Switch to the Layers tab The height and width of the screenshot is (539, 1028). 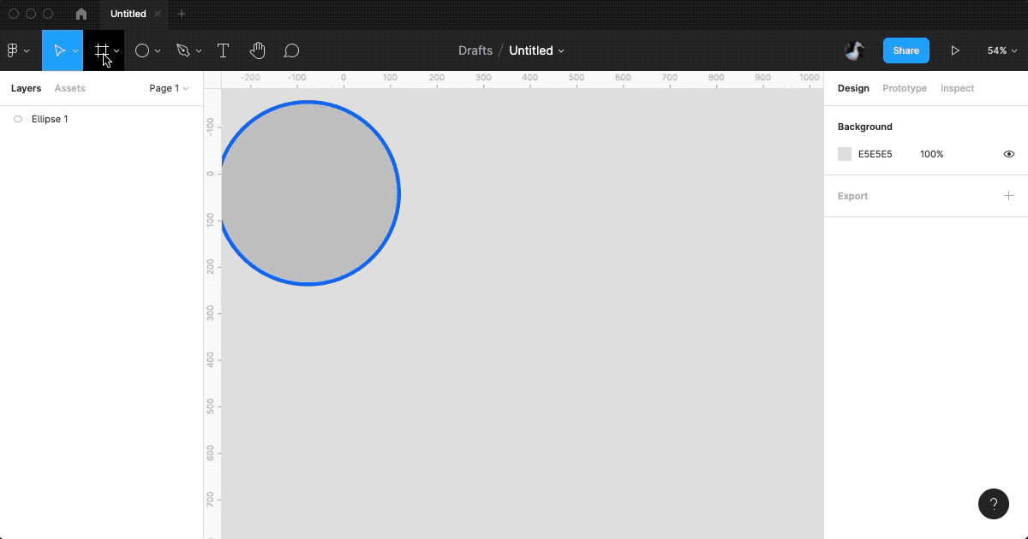26,88
